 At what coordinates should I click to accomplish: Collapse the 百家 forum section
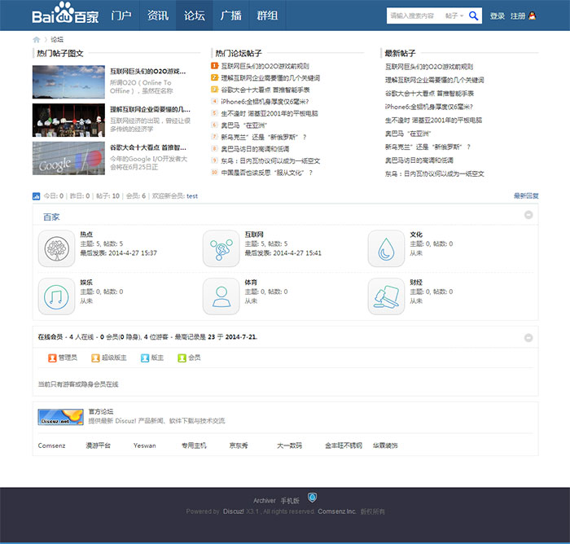(x=528, y=216)
